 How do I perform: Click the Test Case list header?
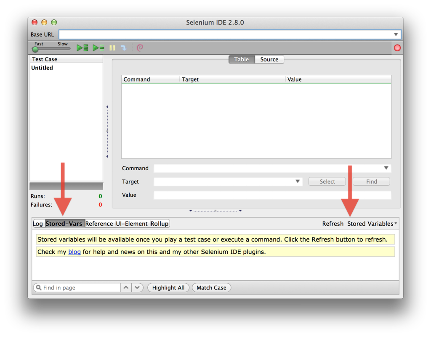66,59
